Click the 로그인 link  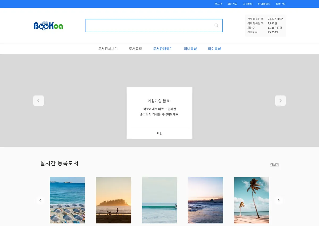[218, 4]
